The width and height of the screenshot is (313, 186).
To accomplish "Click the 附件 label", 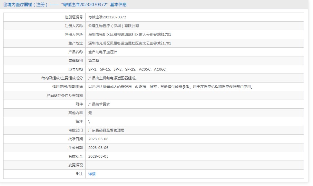I will click(x=79, y=104).
